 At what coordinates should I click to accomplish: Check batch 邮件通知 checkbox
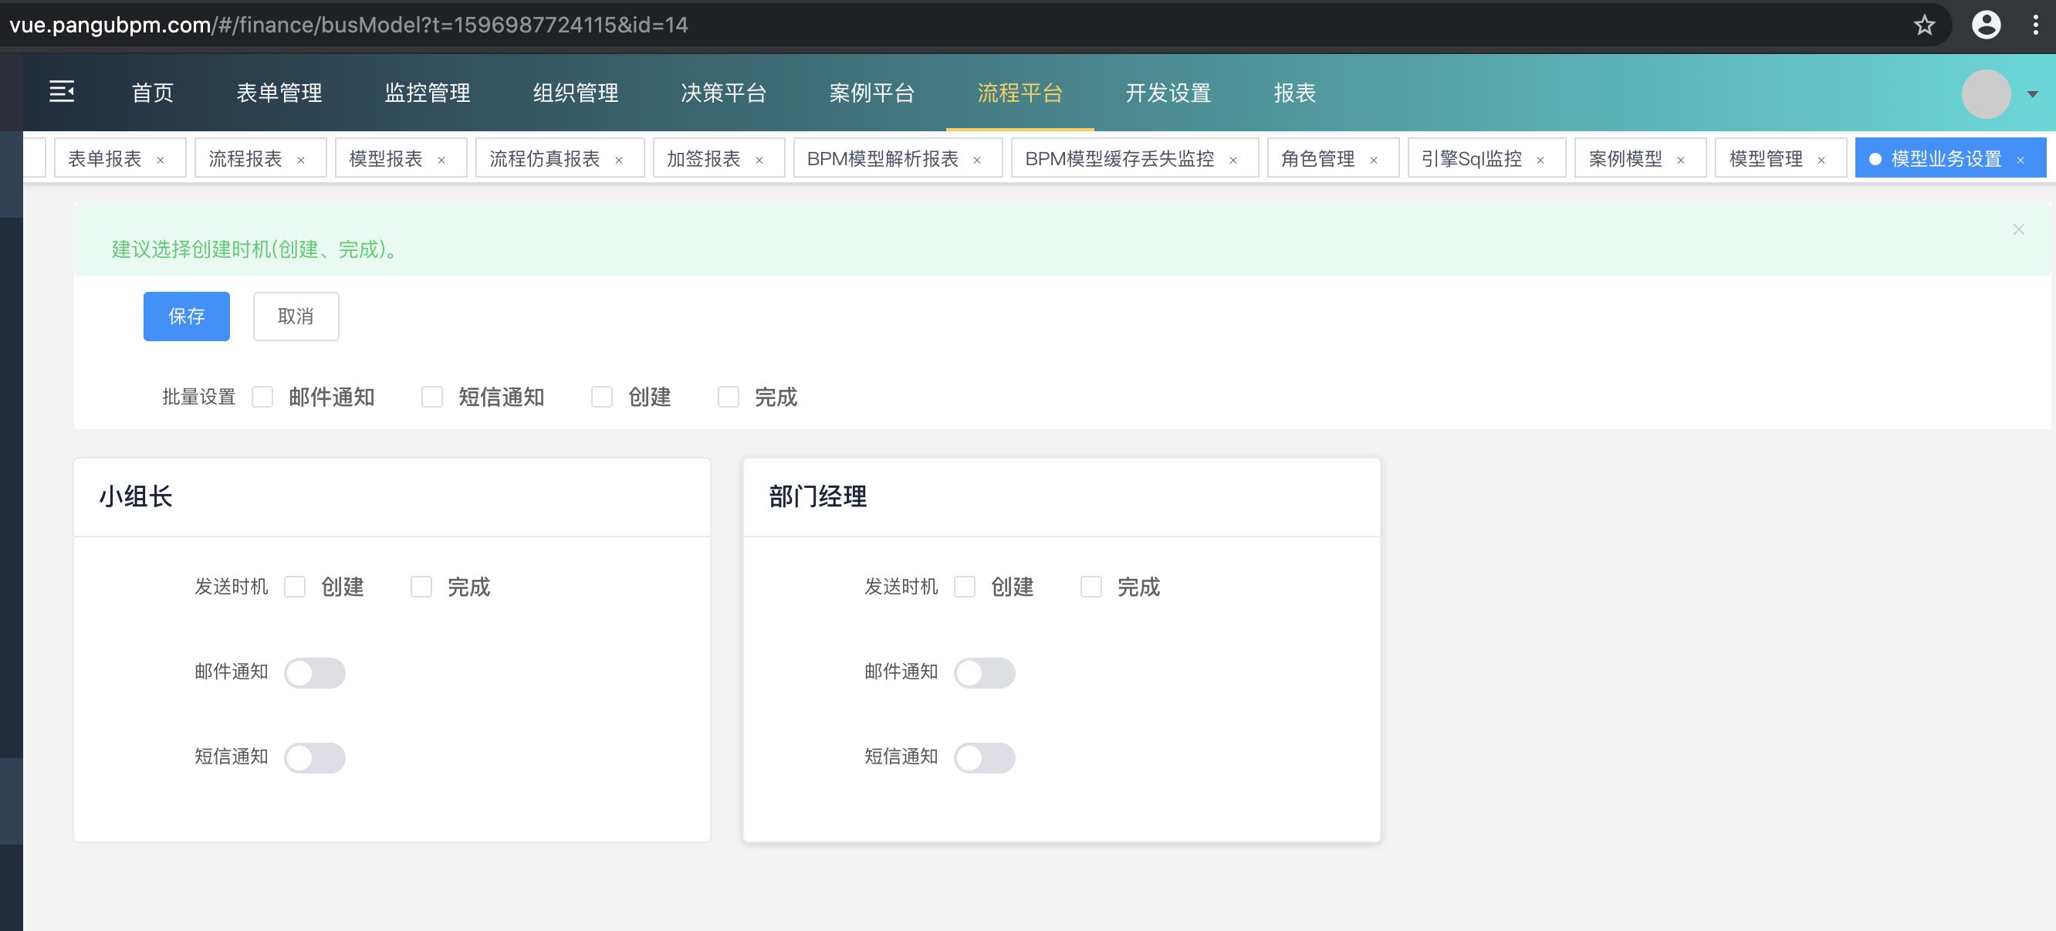coord(262,397)
